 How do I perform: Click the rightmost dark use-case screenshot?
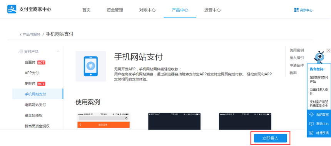245,121
